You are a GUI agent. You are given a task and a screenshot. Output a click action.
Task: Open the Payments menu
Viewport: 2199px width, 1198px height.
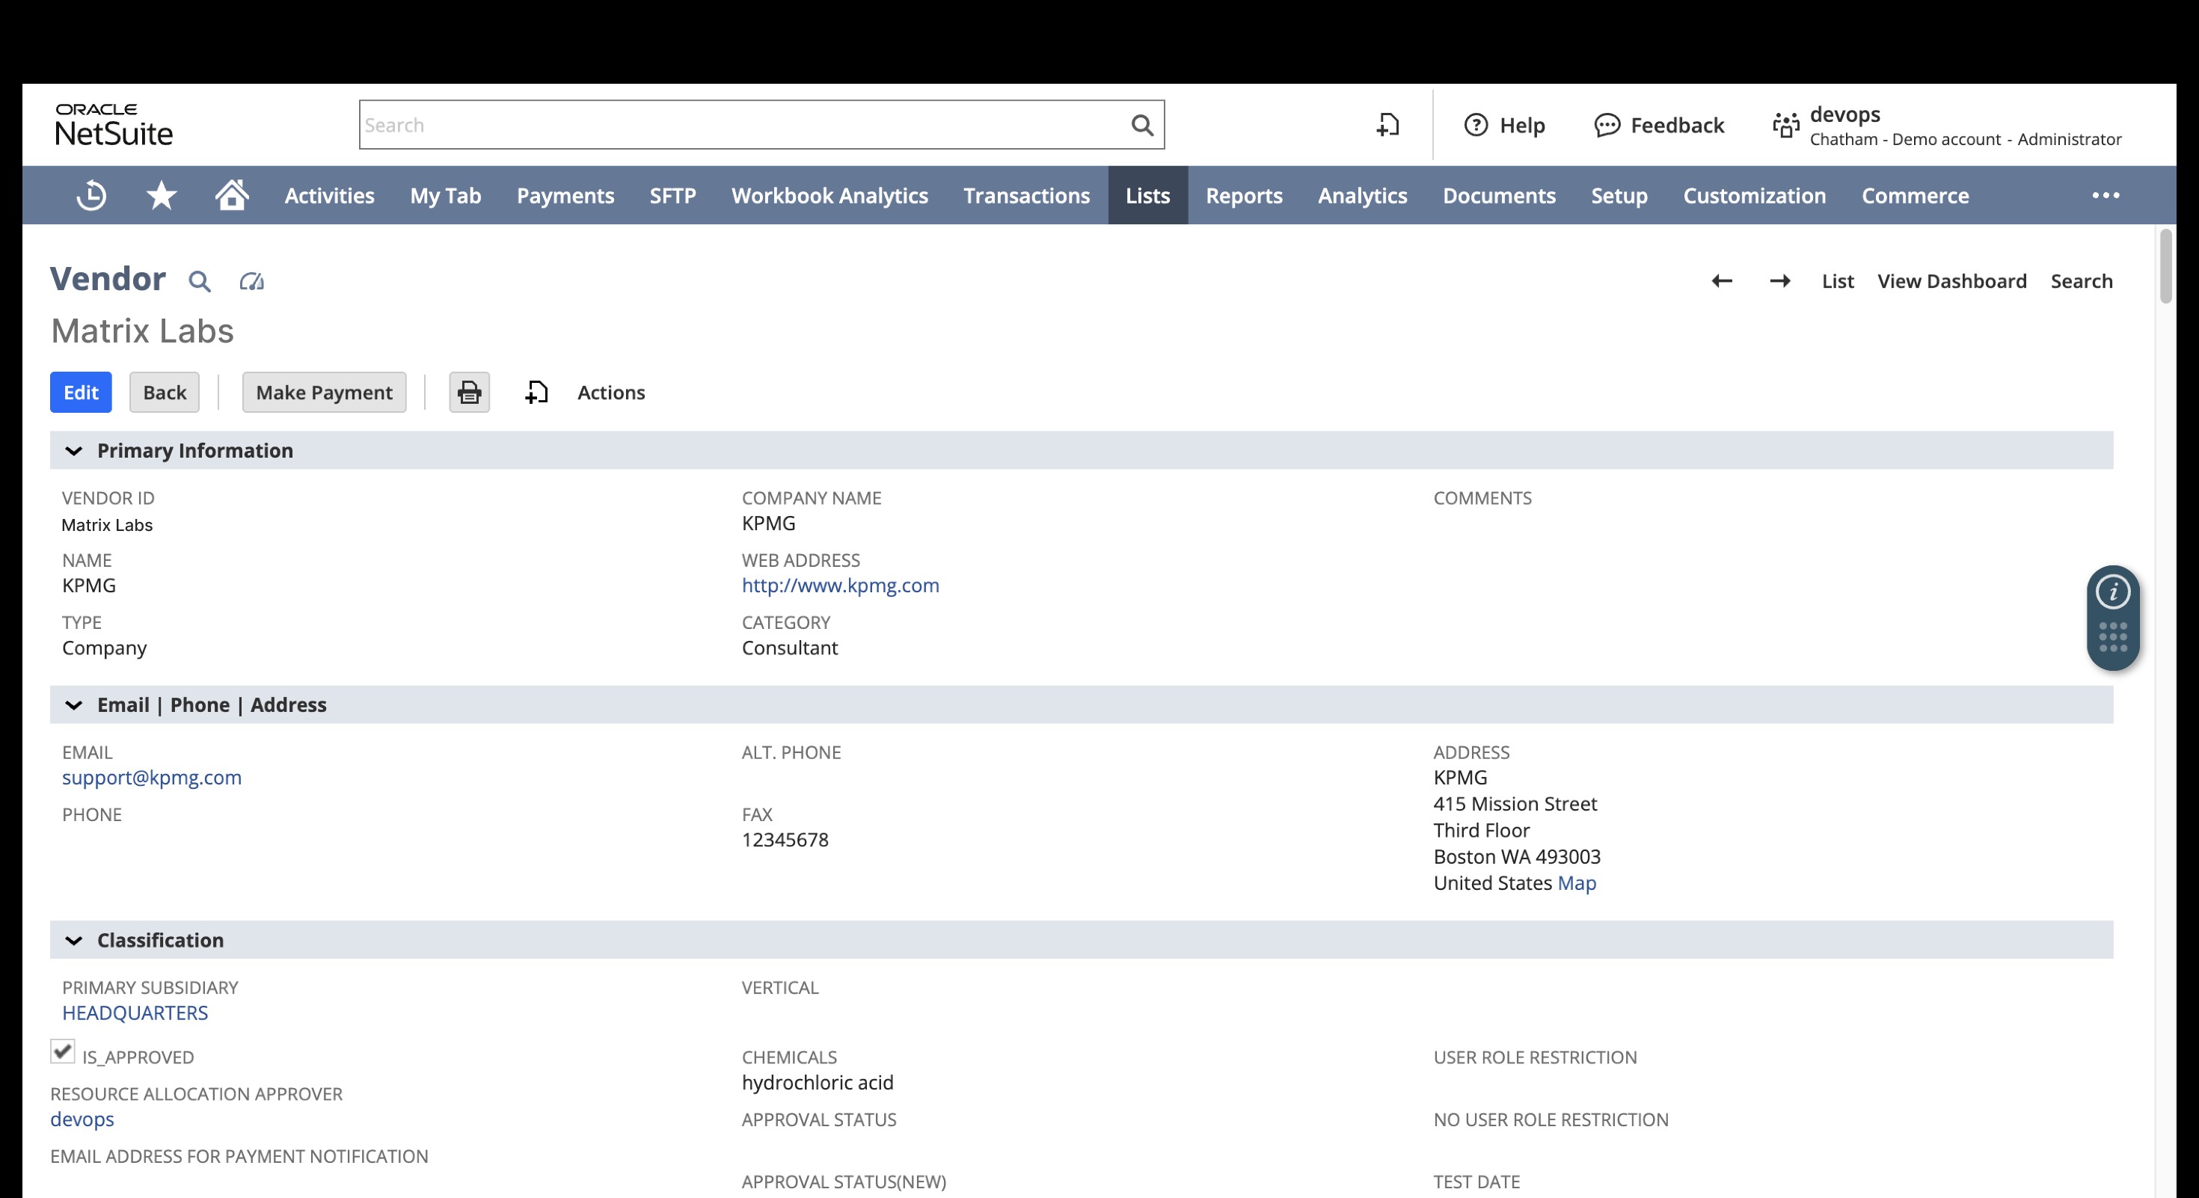point(565,195)
